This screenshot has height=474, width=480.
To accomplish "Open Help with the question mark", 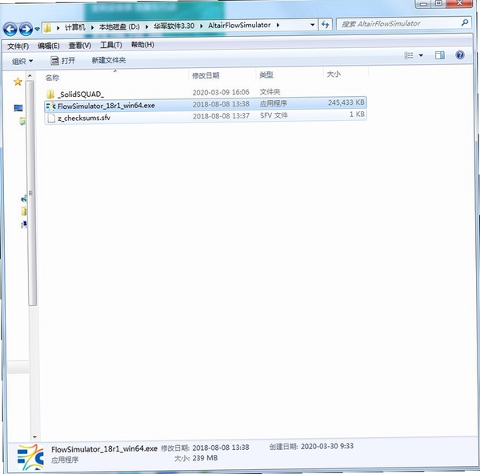I will pyautogui.click(x=460, y=54).
